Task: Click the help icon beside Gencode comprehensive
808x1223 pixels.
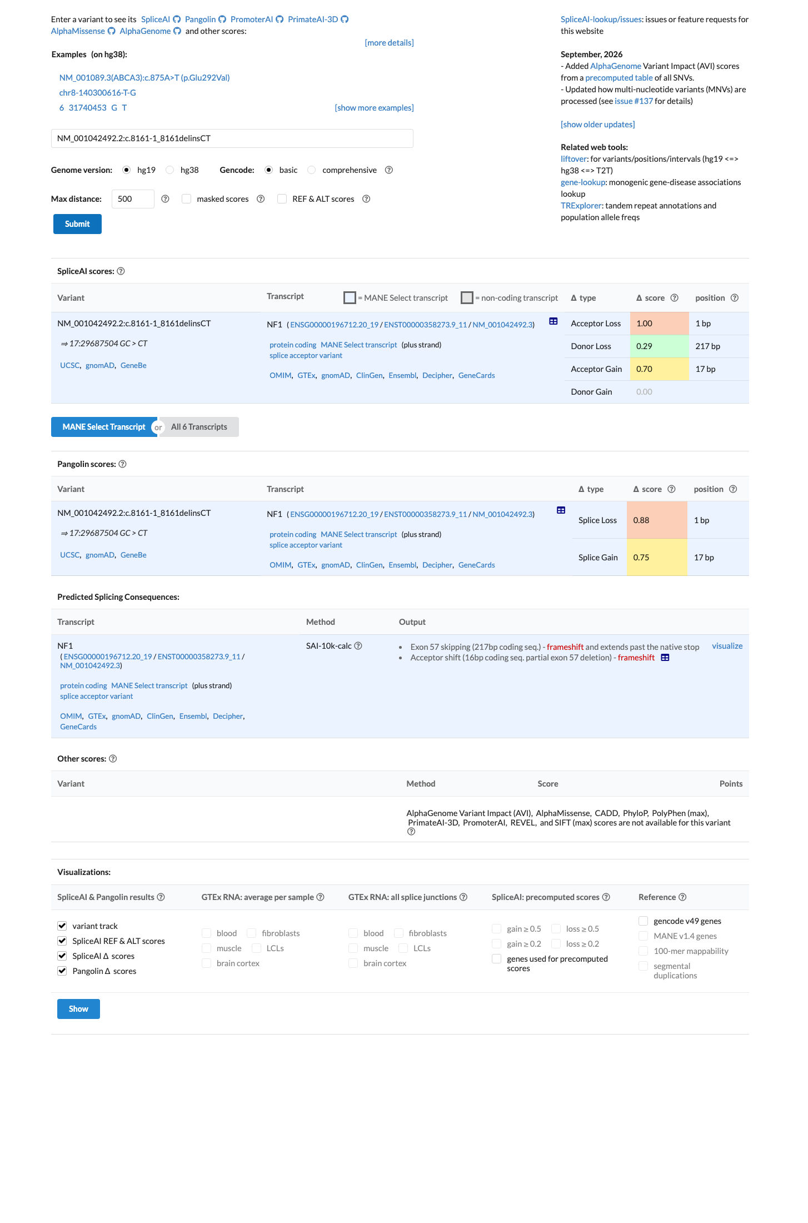Action: pyautogui.click(x=389, y=170)
